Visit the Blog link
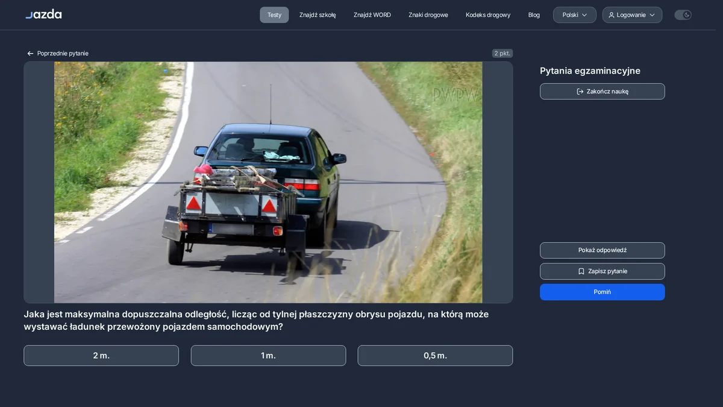723x407 pixels. tap(534, 15)
